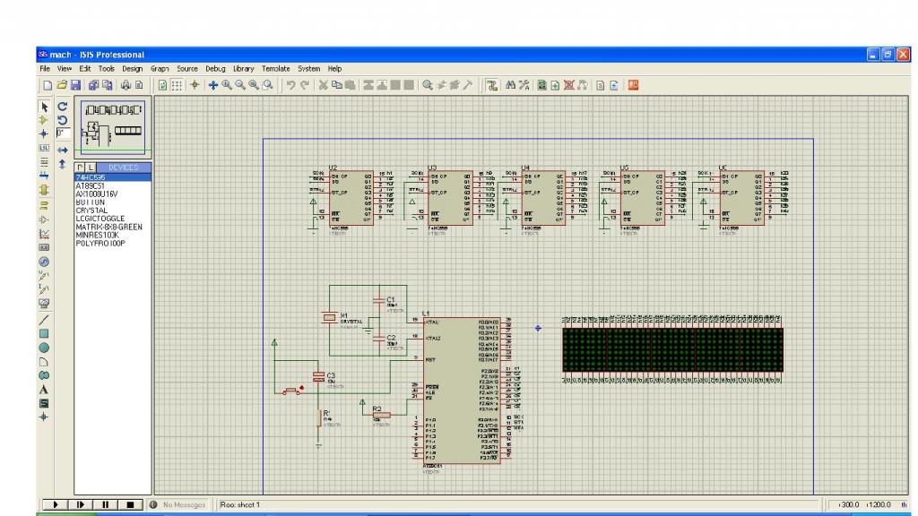Step the simulation forward one frame

[80, 504]
